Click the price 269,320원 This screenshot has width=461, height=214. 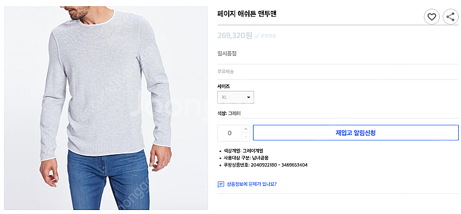coord(235,36)
